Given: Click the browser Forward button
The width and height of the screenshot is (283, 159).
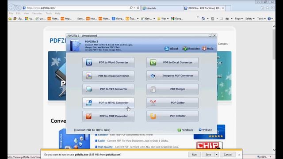Looking at the screenshot, I should [x=19, y=8].
